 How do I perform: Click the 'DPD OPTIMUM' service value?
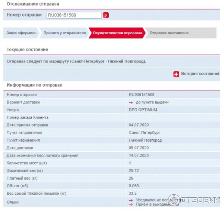(143, 110)
